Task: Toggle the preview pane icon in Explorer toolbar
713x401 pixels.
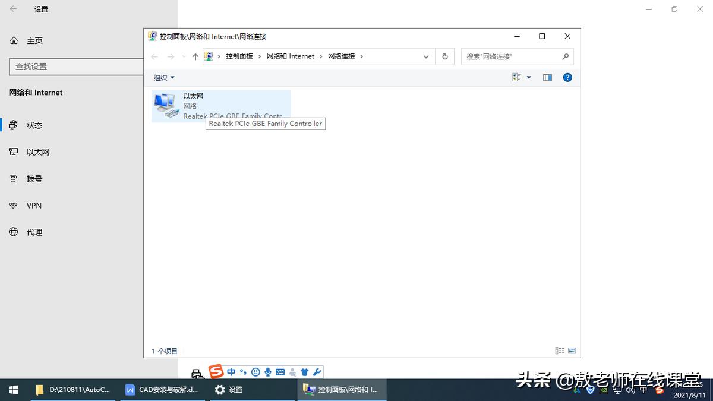Action: point(547,77)
